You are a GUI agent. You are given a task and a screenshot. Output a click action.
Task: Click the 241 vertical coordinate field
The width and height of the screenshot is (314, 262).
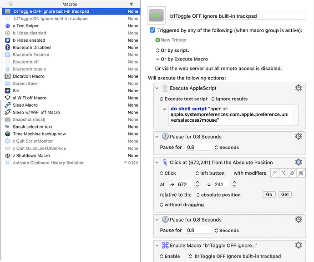[x=221, y=184]
